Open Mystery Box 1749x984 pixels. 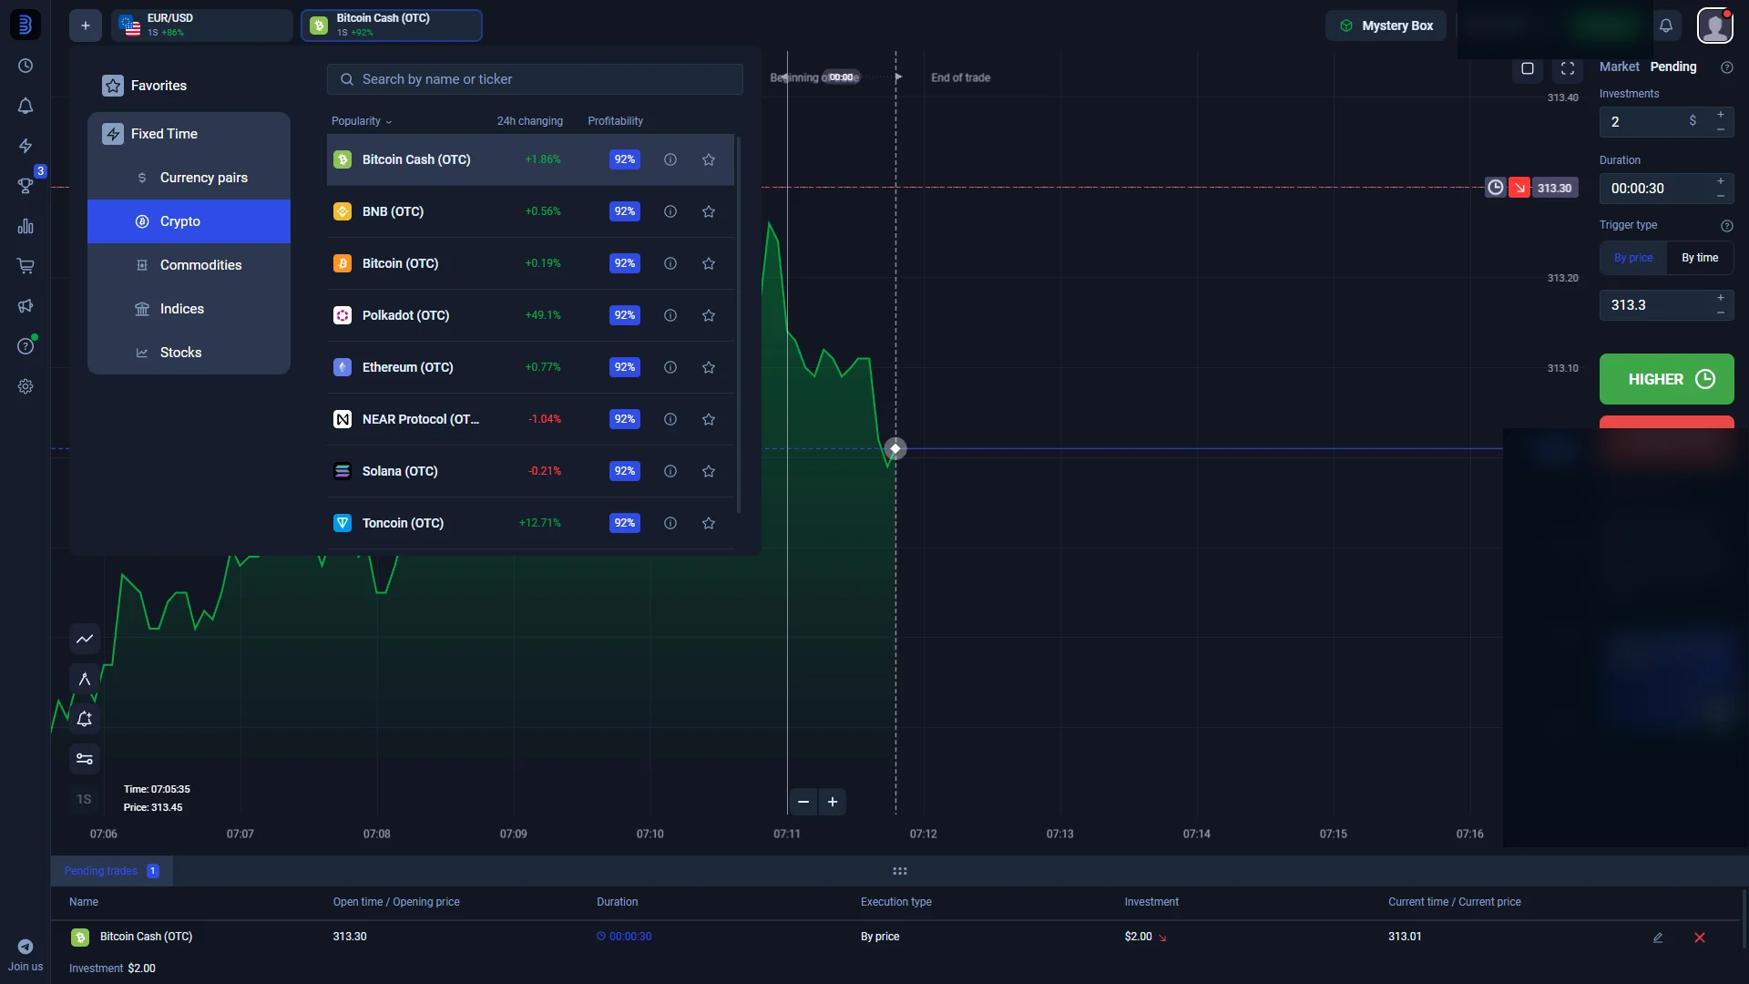tap(1386, 26)
